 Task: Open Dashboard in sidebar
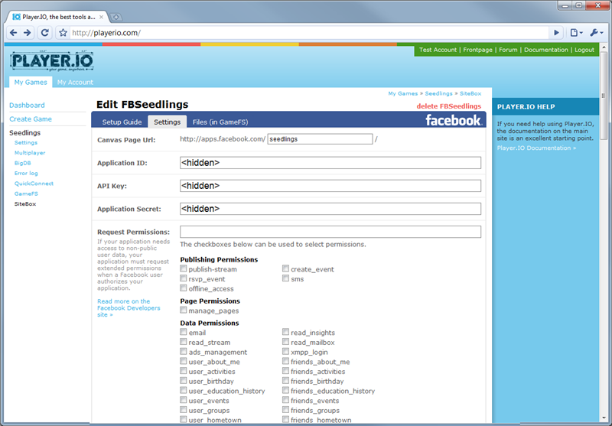[x=27, y=106]
